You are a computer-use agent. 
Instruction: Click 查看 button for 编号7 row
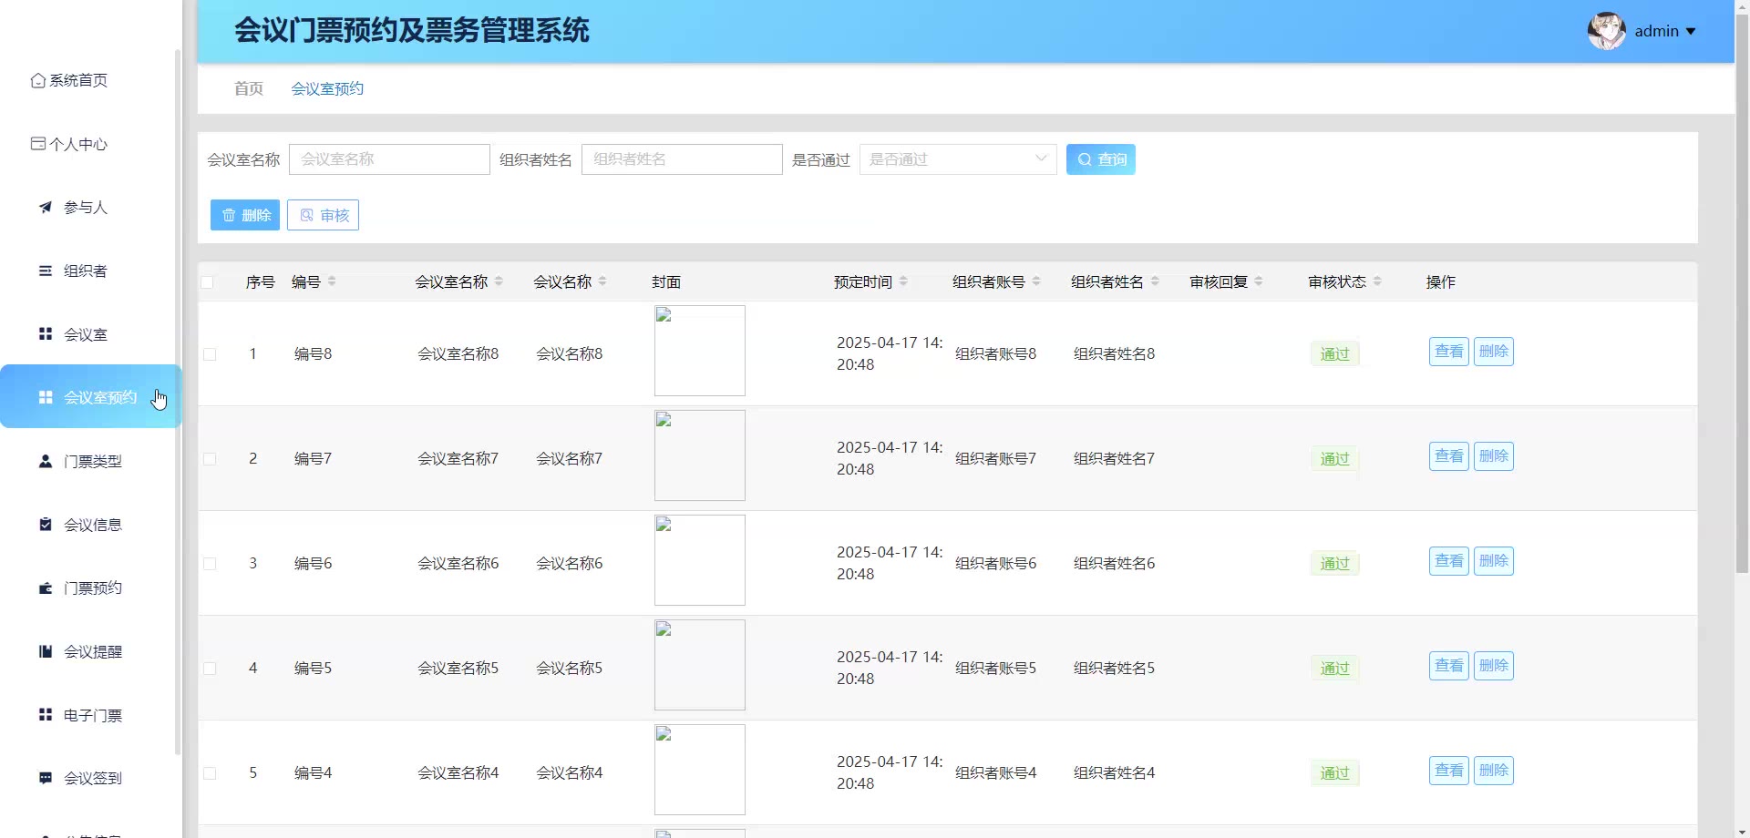click(x=1448, y=456)
